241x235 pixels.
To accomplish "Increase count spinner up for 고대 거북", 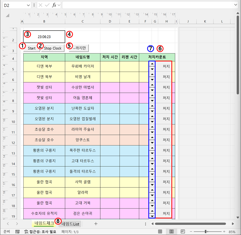I will tap(152, 201).
